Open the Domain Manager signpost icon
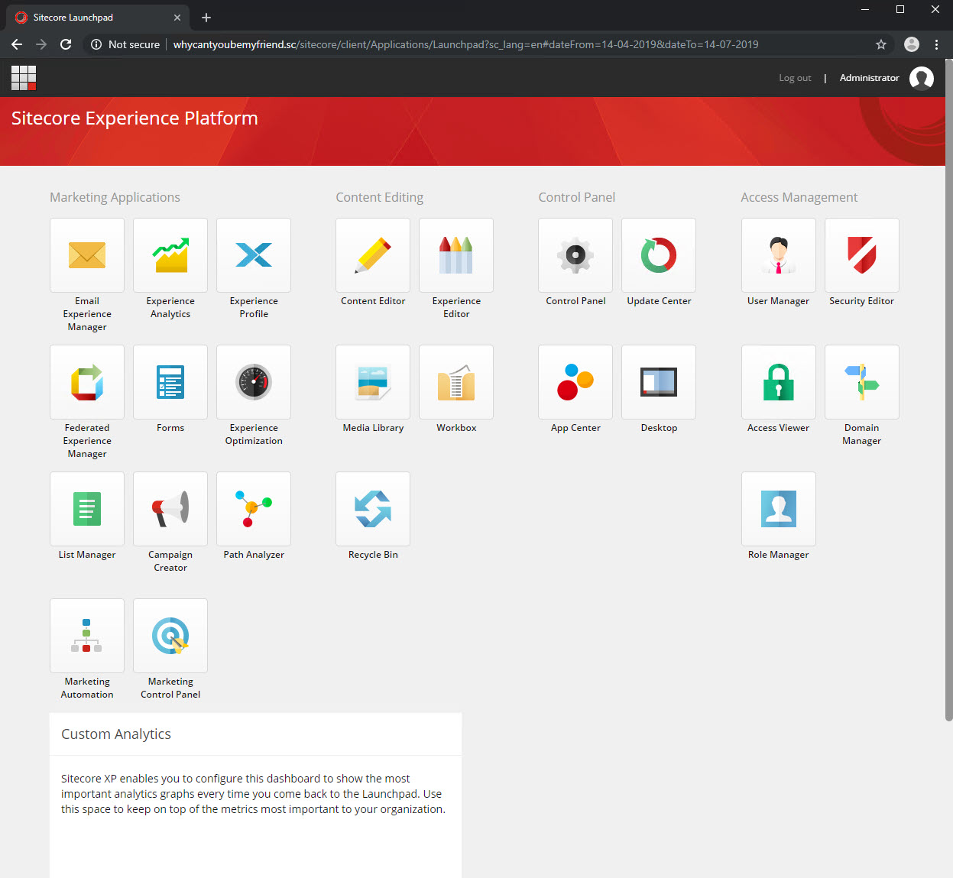Image resolution: width=953 pixels, height=878 pixels. pyautogui.click(x=862, y=382)
